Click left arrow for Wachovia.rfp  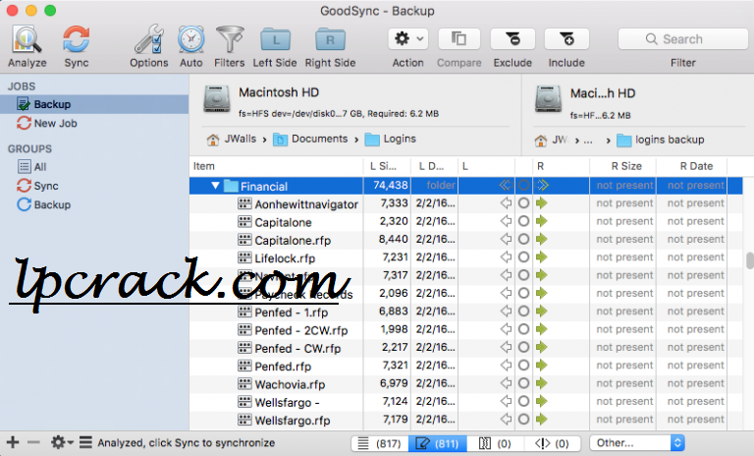pyautogui.click(x=506, y=383)
